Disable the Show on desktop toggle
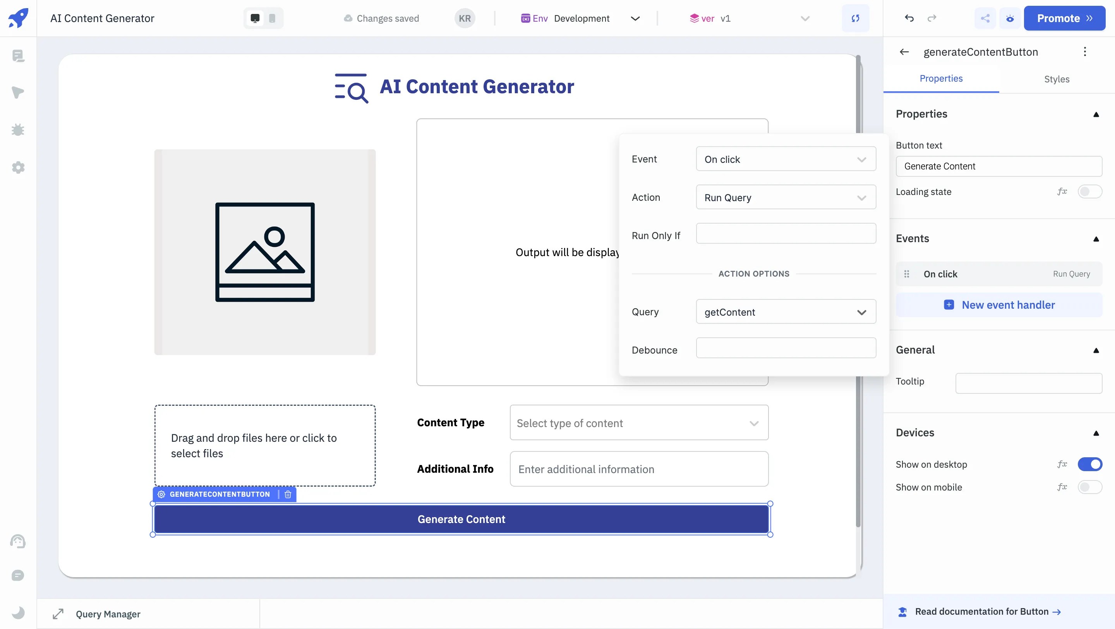This screenshot has width=1115, height=629. tap(1090, 464)
